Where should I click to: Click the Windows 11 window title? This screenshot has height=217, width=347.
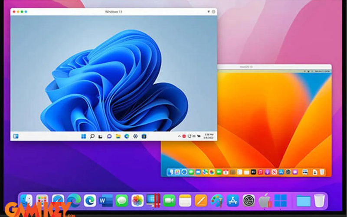point(114,12)
